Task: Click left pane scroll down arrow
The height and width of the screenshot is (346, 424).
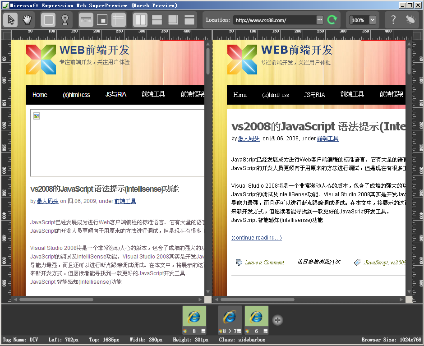Action: (208, 291)
